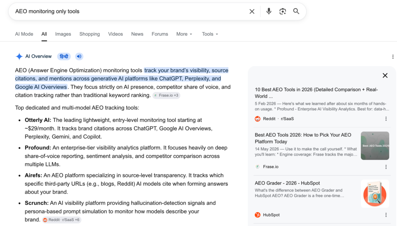Click the Best AEO Tools 2026 thumbnail image
The image size is (397, 226).
click(375, 146)
